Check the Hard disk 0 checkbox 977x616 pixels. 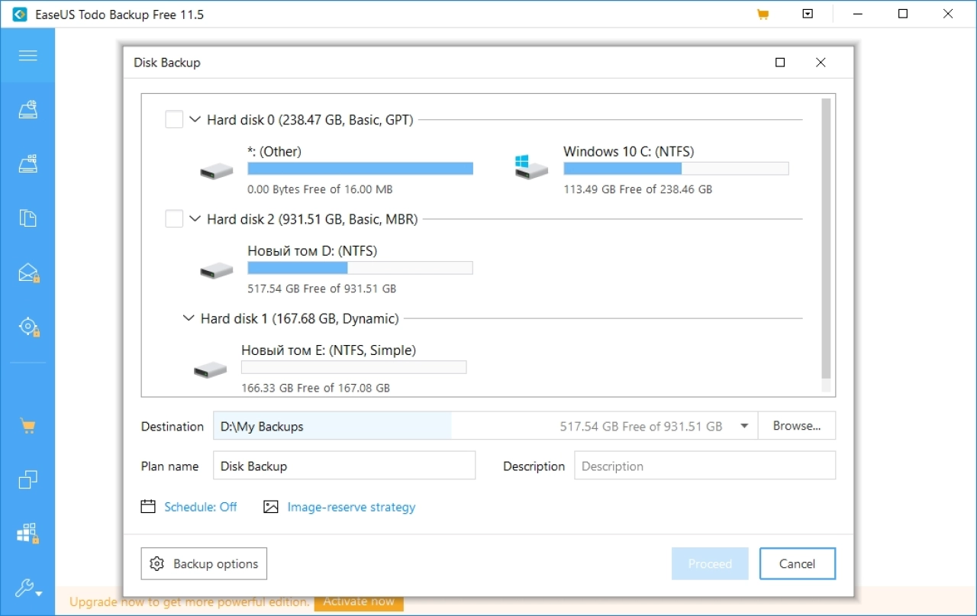[174, 120]
